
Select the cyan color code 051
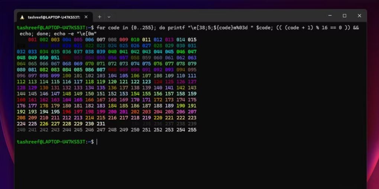tap(55, 58)
